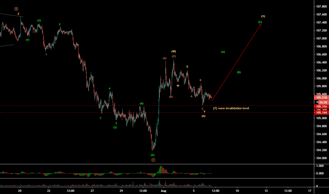Click the 107.000 price axis label
This screenshot has width=329, height=194.
[x=322, y=38]
